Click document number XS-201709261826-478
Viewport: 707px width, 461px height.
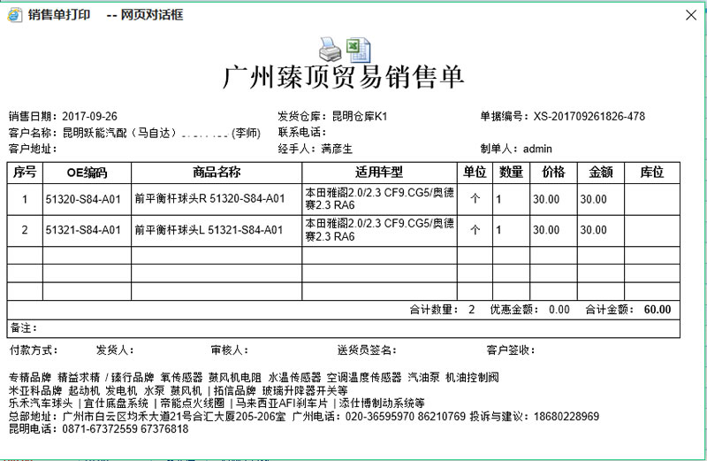589,117
